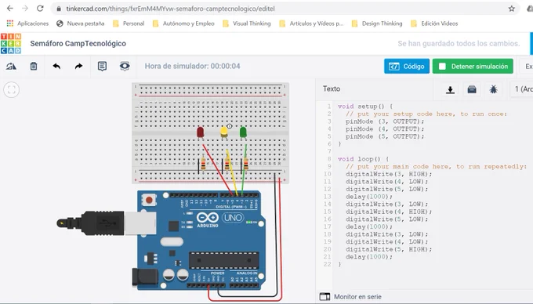Click the rotate/flip component tool icon
The width and height of the screenshot is (533, 304).
tap(11, 67)
